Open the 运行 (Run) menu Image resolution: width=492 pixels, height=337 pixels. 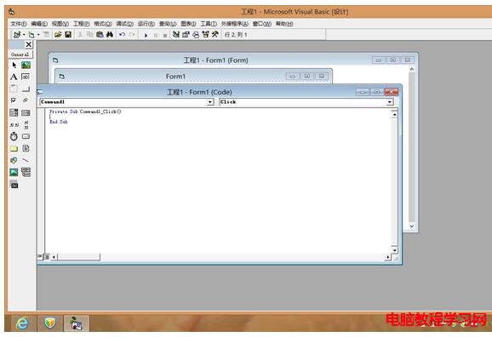click(x=146, y=24)
